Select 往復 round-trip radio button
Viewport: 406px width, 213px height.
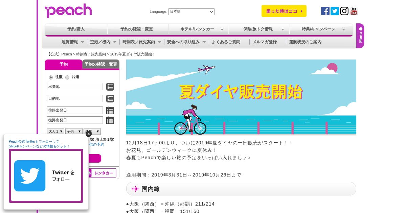coord(51,77)
